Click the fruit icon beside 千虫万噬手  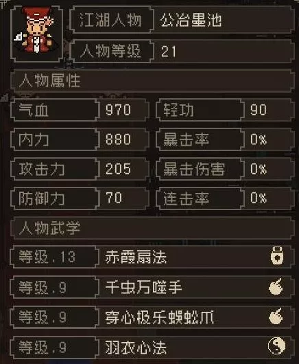[x=276, y=286]
